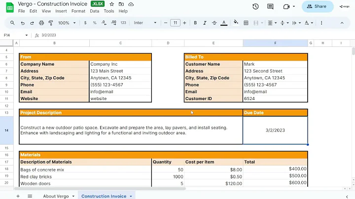Image resolution: width=355 pixels, height=199 pixels.
Task: Apply currency format with dollar icon
Action: pyautogui.click(x=85, y=23)
